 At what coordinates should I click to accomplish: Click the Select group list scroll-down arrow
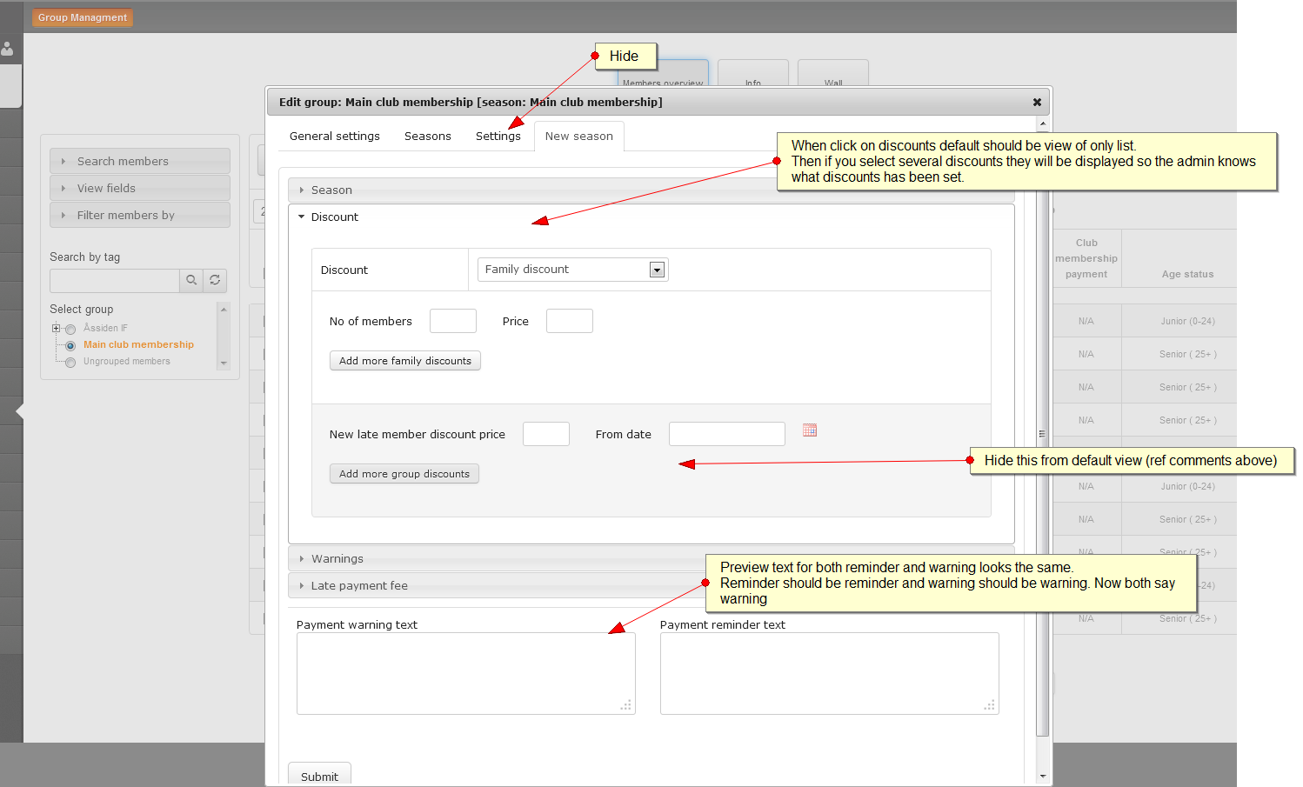224,363
